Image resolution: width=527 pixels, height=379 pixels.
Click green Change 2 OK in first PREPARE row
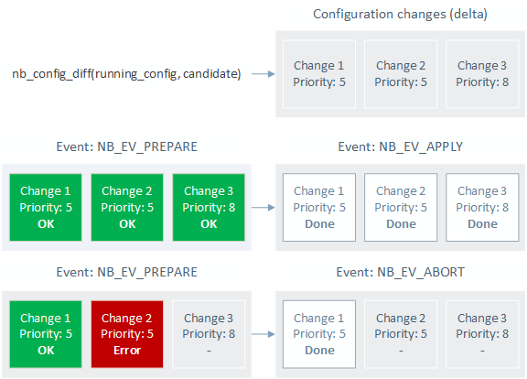pos(127,207)
